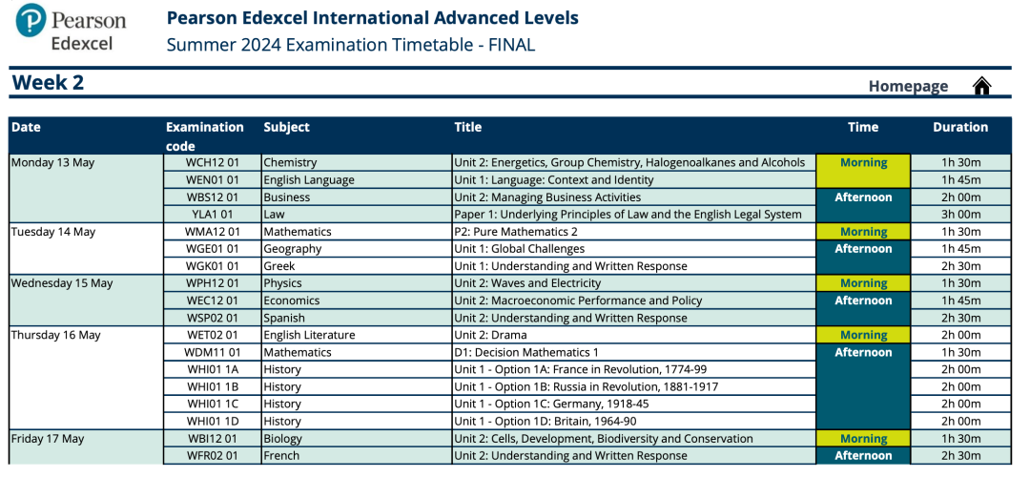Select the Friday 17 May date cell
This screenshot has width=1030, height=477.
[x=86, y=446]
